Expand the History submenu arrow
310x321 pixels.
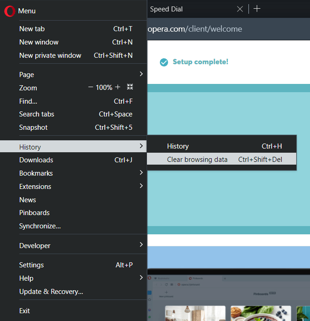coord(141,146)
